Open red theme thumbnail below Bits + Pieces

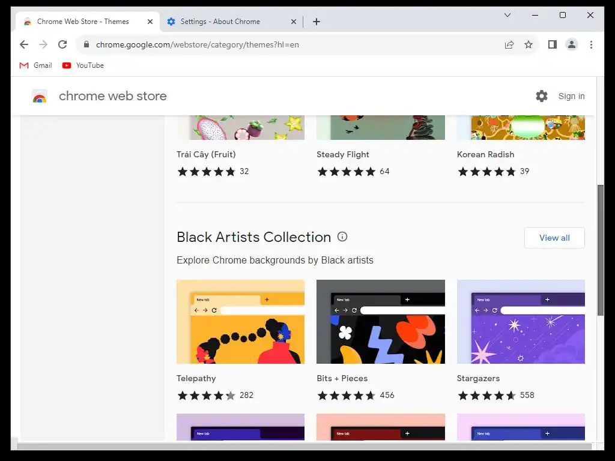[x=380, y=427]
